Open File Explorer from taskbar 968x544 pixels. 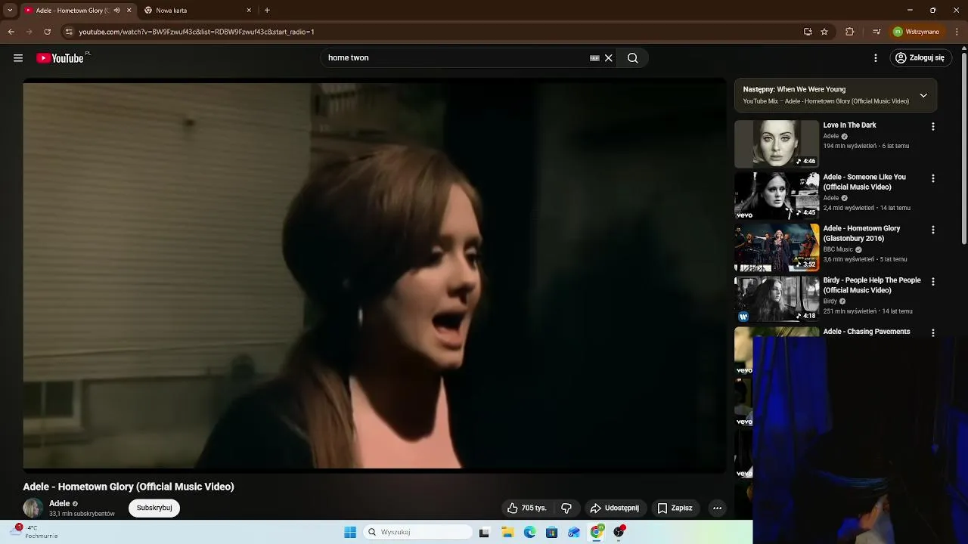coord(507,533)
